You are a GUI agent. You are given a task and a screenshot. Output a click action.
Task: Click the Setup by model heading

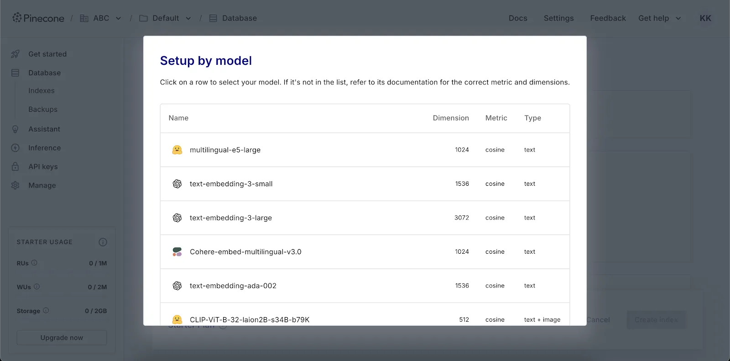point(206,61)
